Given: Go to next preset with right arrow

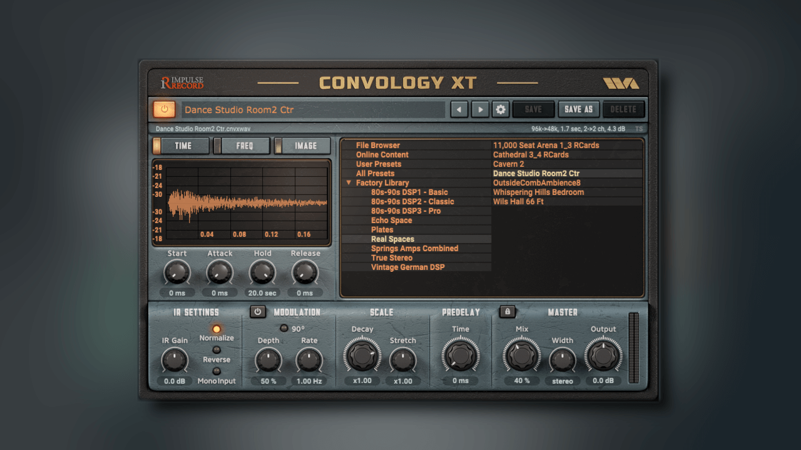Looking at the screenshot, I should [480, 109].
